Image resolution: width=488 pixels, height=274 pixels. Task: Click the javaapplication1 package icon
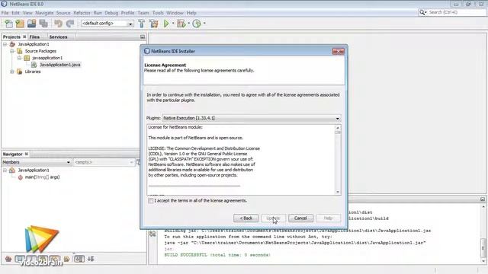pyautogui.click(x=27, y=58)
